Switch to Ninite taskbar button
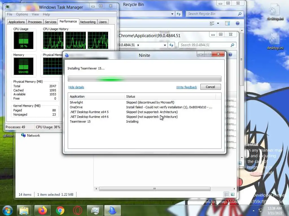This screenshot has height=216, width=289. [x=113, y=211]
